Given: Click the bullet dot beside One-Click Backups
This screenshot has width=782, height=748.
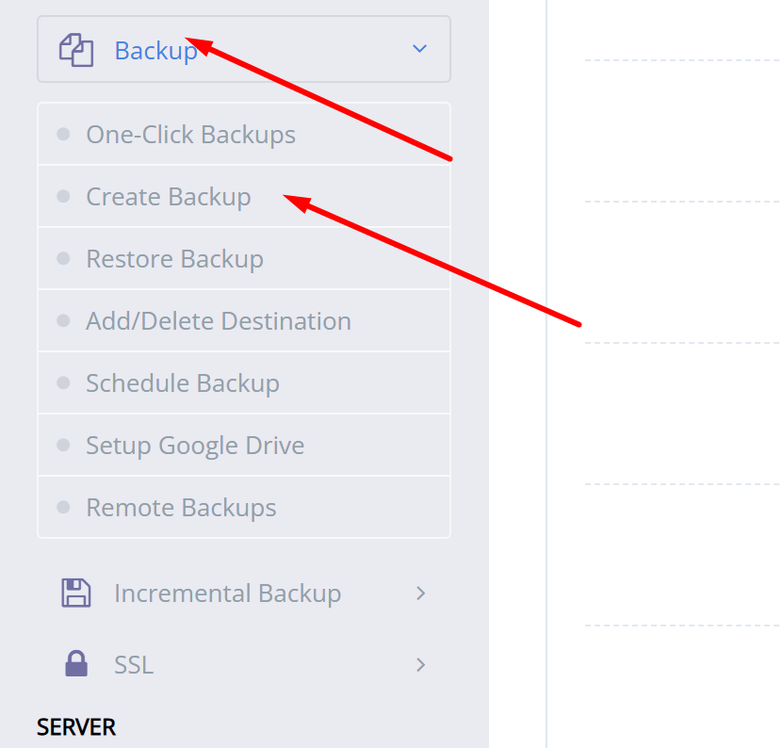Looking at the screenshot, I should (x=62, y=134).
